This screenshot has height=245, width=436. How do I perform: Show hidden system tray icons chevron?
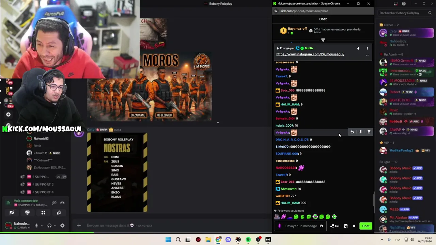pyautogui.click(x=382, y=240)
